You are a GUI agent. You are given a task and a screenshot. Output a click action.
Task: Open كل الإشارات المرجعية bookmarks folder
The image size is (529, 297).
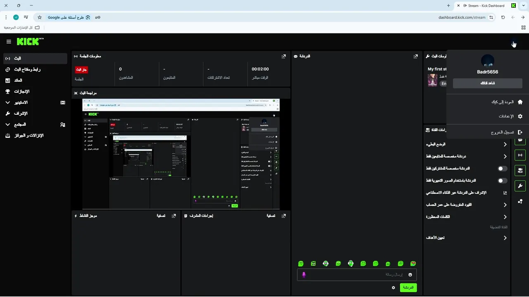[x=22, y=27]
